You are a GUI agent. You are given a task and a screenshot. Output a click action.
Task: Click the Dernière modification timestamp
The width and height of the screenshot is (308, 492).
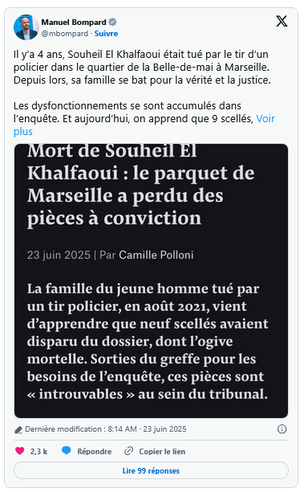coord(106,429)
